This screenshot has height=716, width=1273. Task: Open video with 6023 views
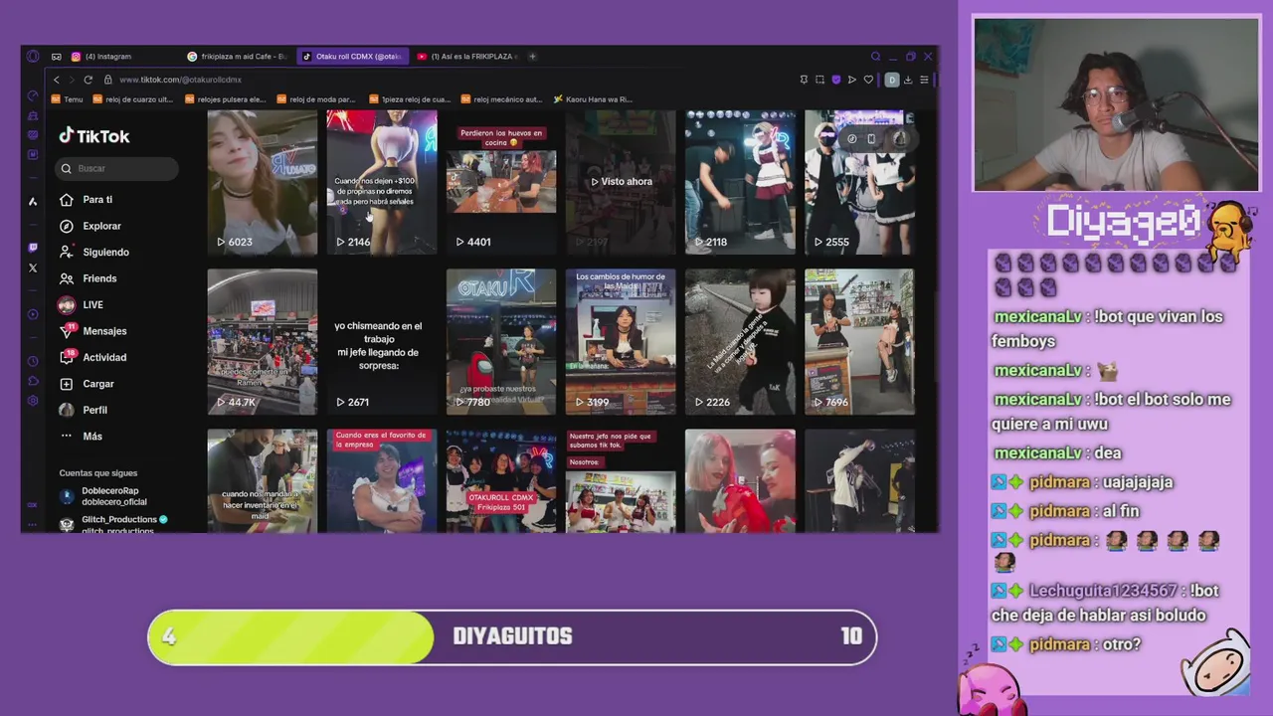click(263, 182)
